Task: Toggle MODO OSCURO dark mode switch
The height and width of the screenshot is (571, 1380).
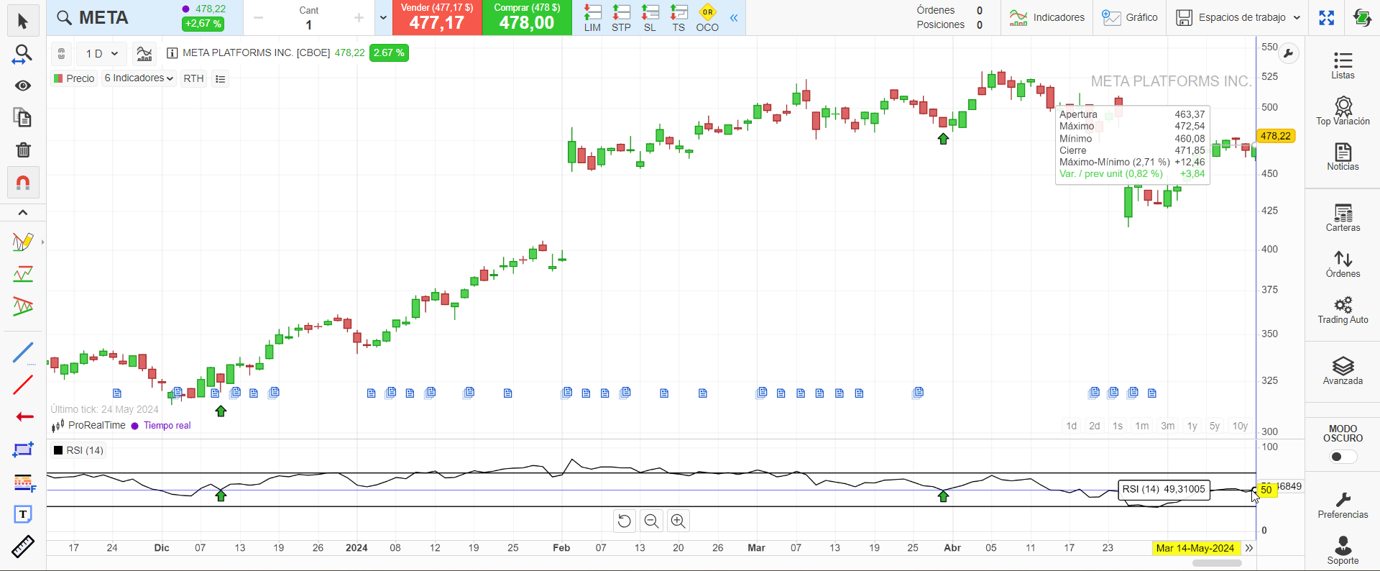Action: [x=1343, y=457]
